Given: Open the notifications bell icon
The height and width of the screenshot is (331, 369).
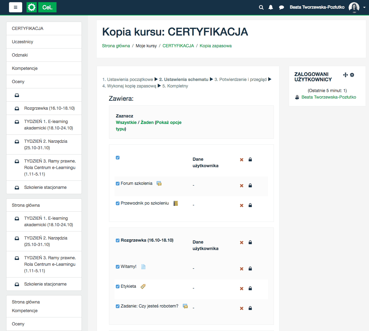Looking at the screenshot, I should [271, 7].
